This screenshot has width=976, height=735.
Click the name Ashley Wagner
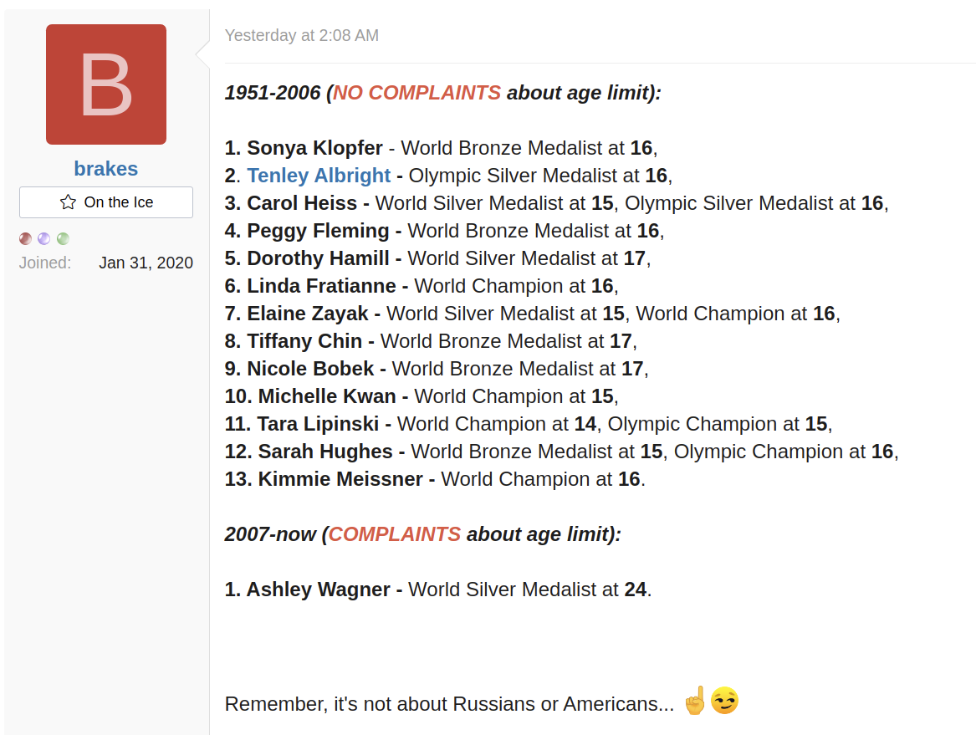pyautogui.click(x=318, y=590)
